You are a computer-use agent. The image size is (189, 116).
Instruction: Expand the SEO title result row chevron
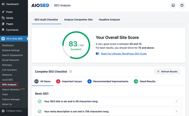(x=176, y=101)
